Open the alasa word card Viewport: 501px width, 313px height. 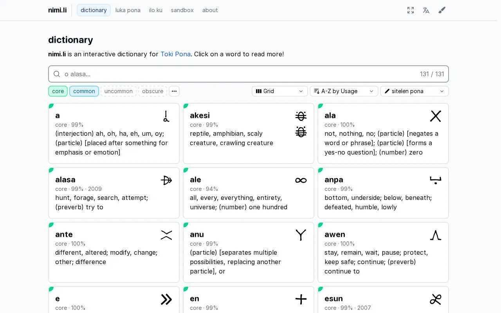click(114, 193)
